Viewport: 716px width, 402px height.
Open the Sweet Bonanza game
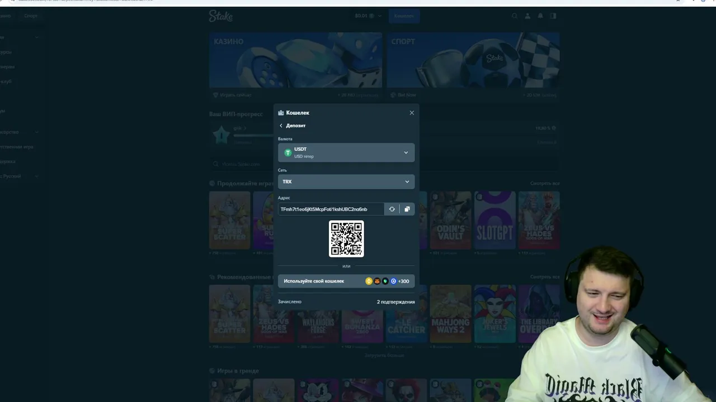[x=362, y=313]
